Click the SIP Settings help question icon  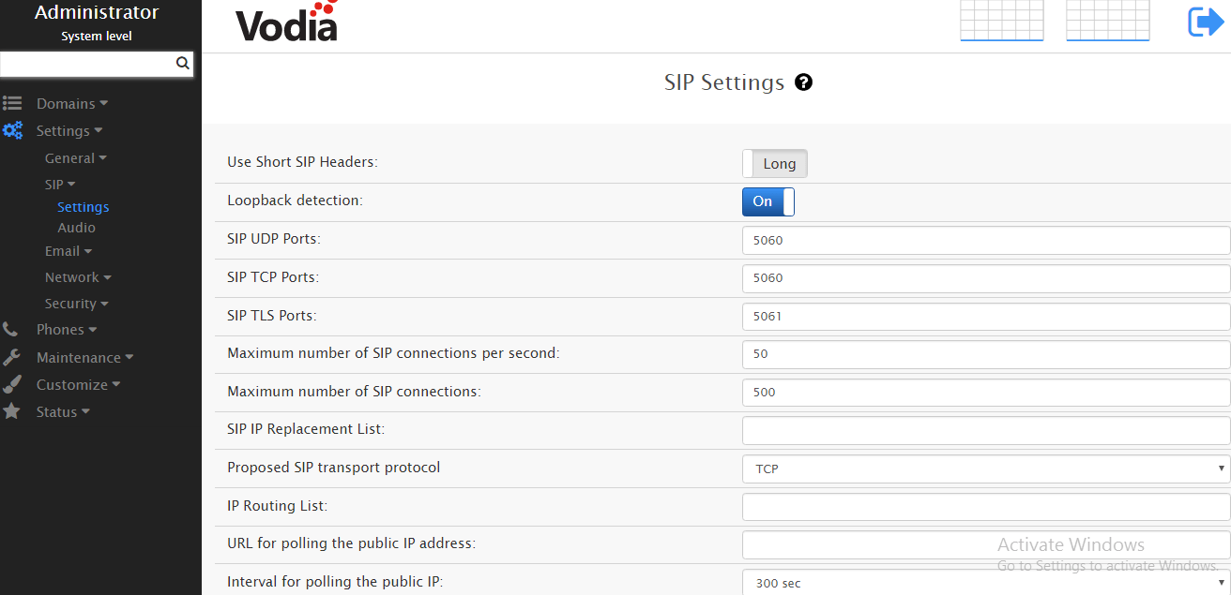803,82
